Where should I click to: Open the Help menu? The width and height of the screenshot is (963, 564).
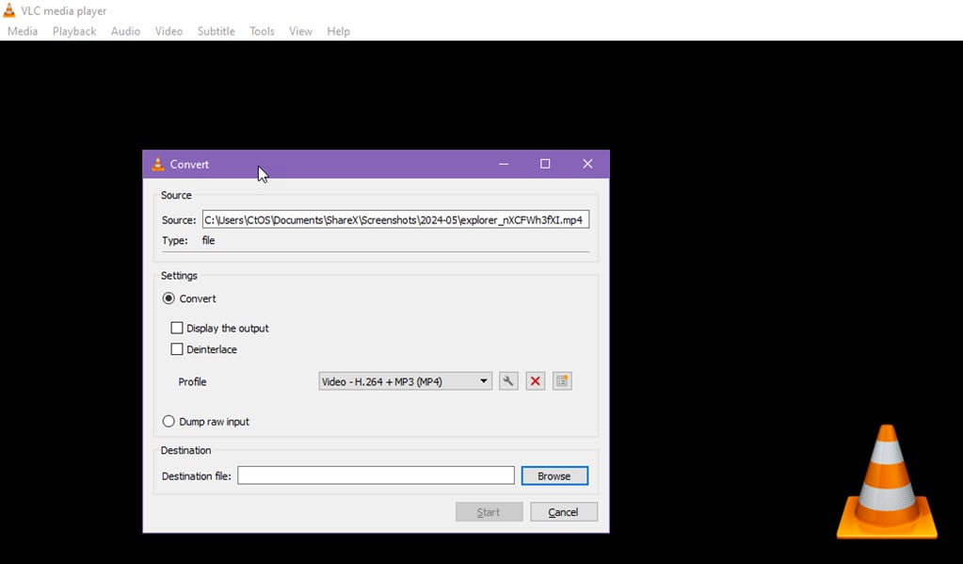click(338, 31)
